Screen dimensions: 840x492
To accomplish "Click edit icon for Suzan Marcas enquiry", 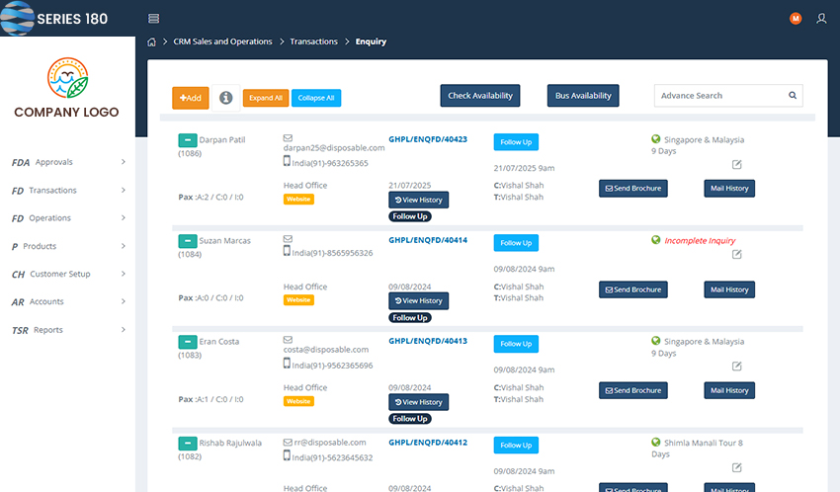I will (x=736, y=254).
